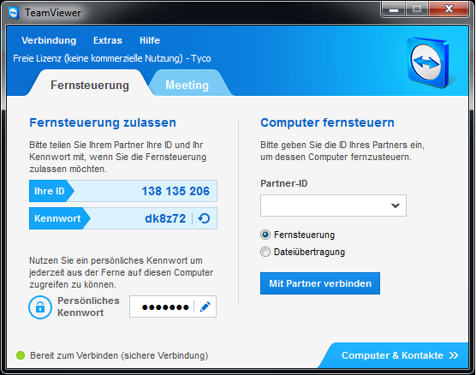The width and height of the screenshot is (476, 375).
Task: Open the Extras menu
Action: (x=108, y=40)
